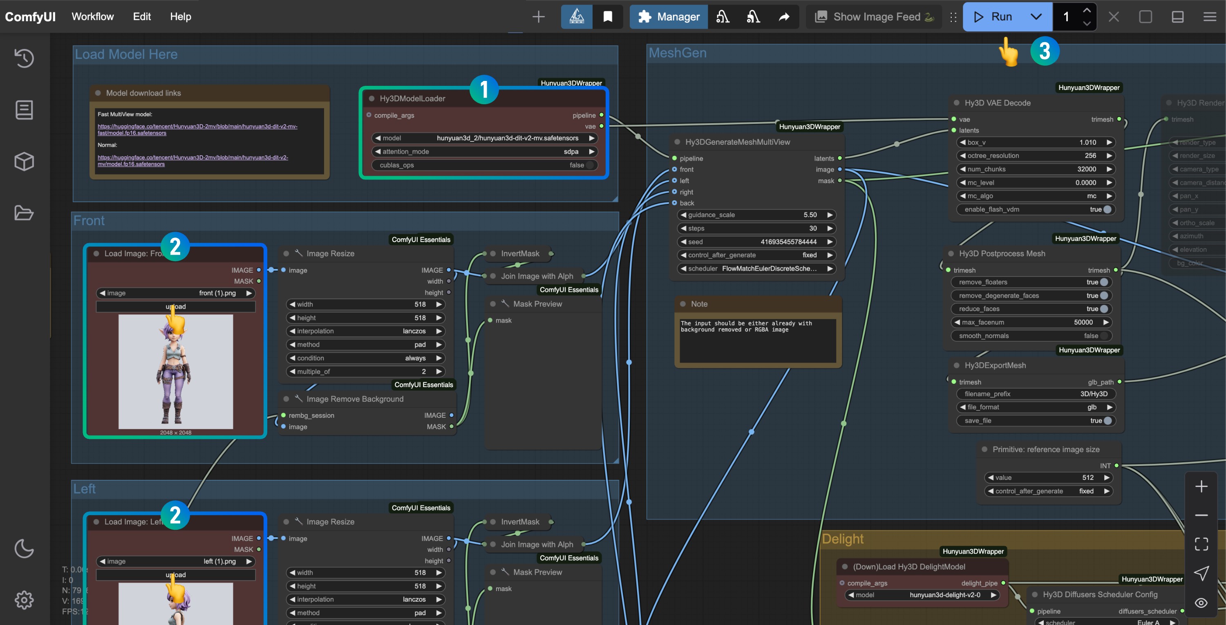The height and width of the screenshot is (625, 1226).
Task: Cancel current run X icon
Action: click(x=1113, y=17)
